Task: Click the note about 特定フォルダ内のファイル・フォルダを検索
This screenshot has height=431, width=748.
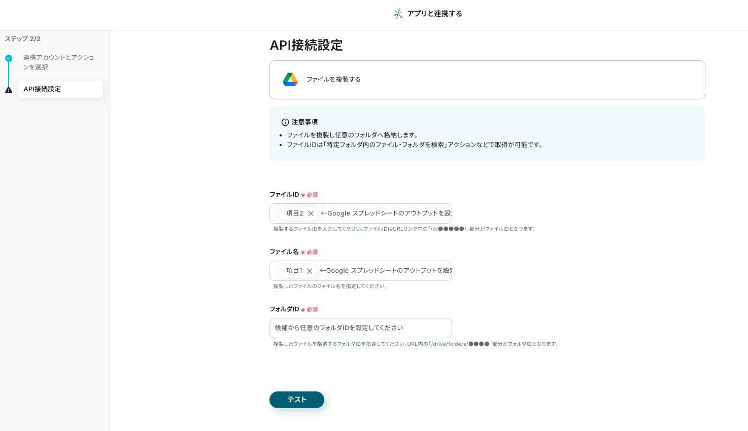Action: (x=415, y=145)
